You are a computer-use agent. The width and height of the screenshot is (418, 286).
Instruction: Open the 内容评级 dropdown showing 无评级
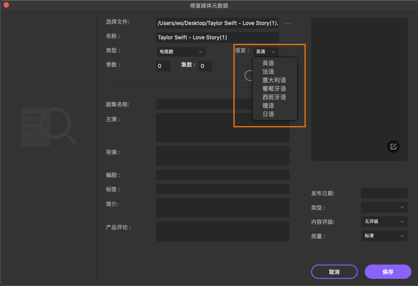[x=384, y=222]
